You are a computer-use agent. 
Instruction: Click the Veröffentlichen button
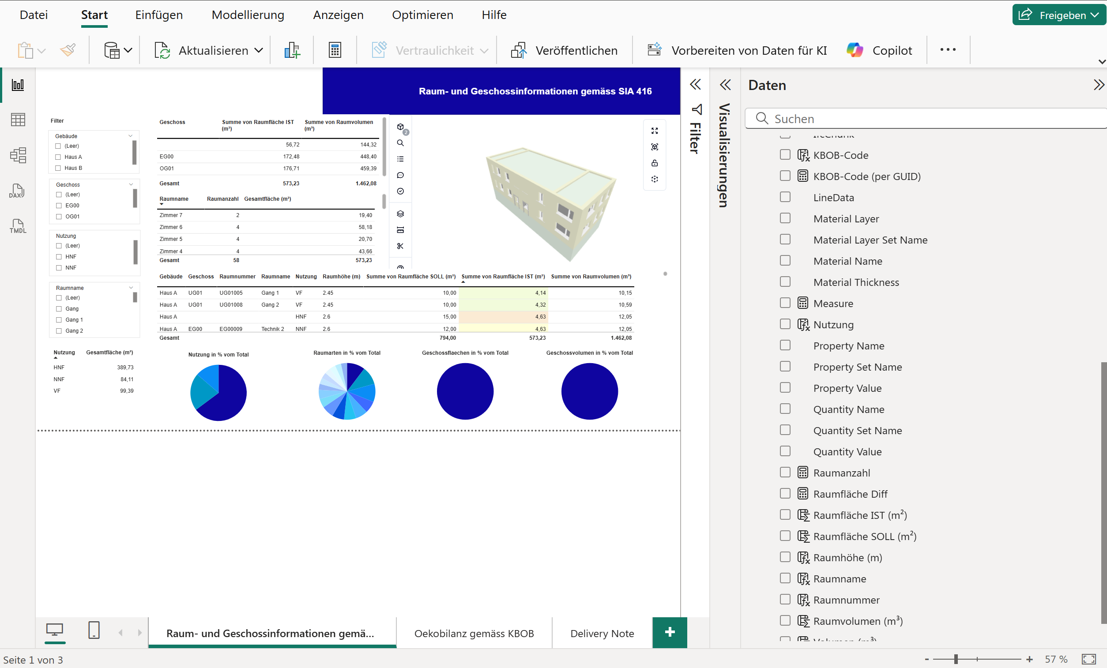tap(564, 50)
